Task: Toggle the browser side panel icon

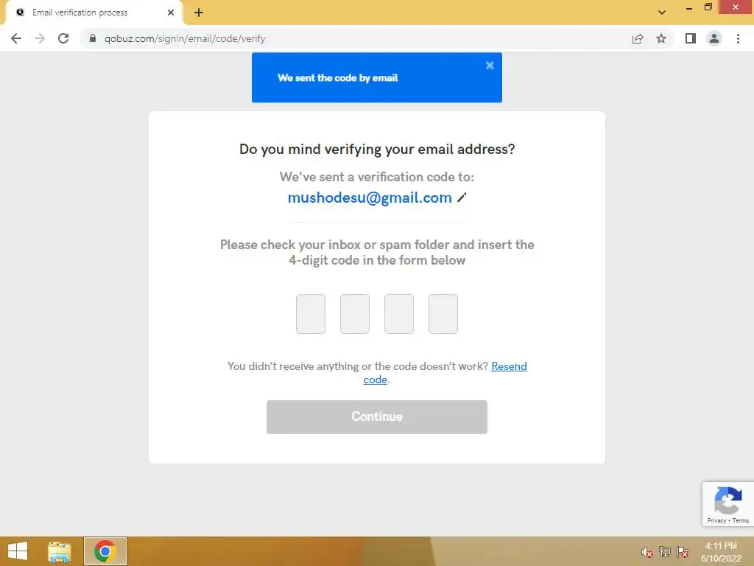Action: pos(691,38)
